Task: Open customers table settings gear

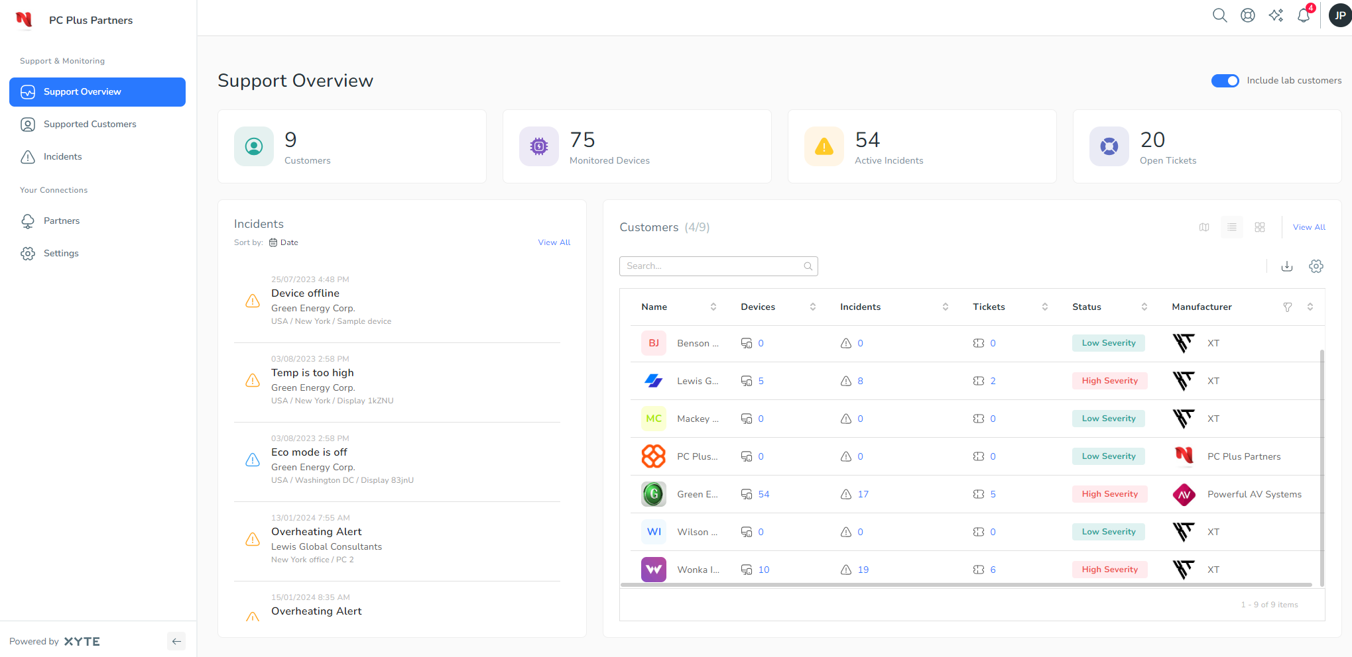Action: 1316,266
